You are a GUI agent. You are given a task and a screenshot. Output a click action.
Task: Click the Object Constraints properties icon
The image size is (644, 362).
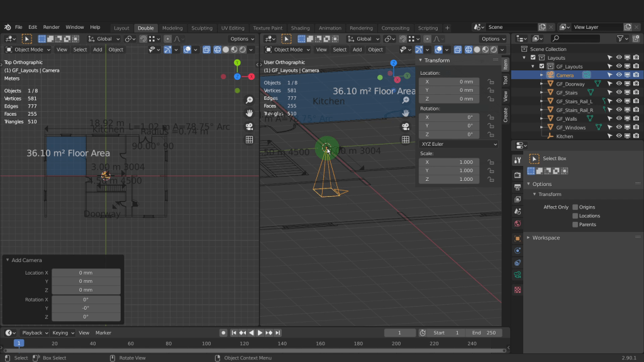pyautogui.click(x=518, y=262)
